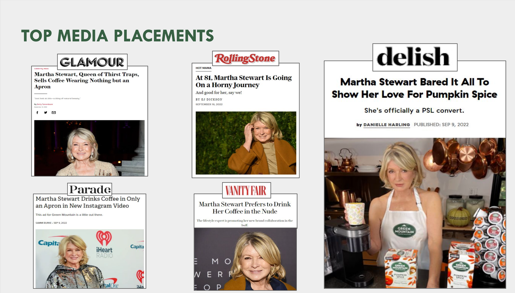Click author name Emily Tannenbaum
The height and width of the screenshot is (293, 515).
pos(45,104)
